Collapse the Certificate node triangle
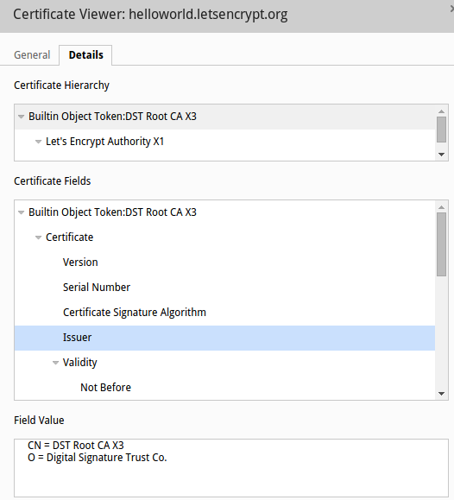This screenshot has width=454, height=500. click(x=38, y=237)
